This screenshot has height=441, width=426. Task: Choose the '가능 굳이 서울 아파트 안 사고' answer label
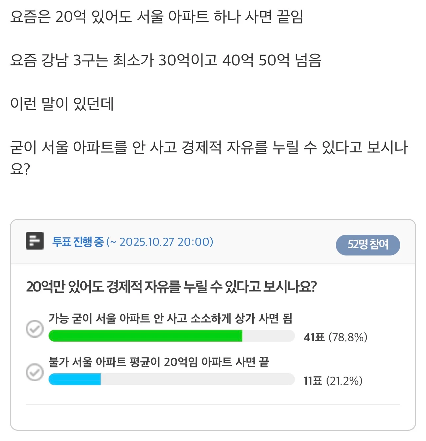point(170,319)
